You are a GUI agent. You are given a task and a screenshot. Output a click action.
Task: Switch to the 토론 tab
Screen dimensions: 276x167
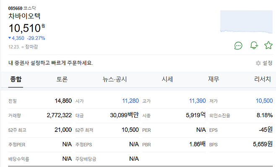pos(62,79)
